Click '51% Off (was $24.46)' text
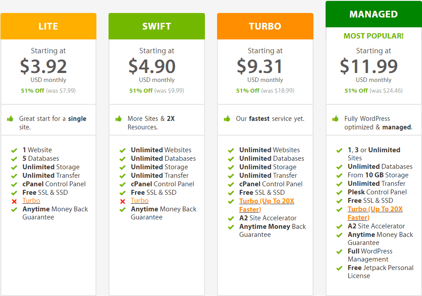 tap(374, 90)
